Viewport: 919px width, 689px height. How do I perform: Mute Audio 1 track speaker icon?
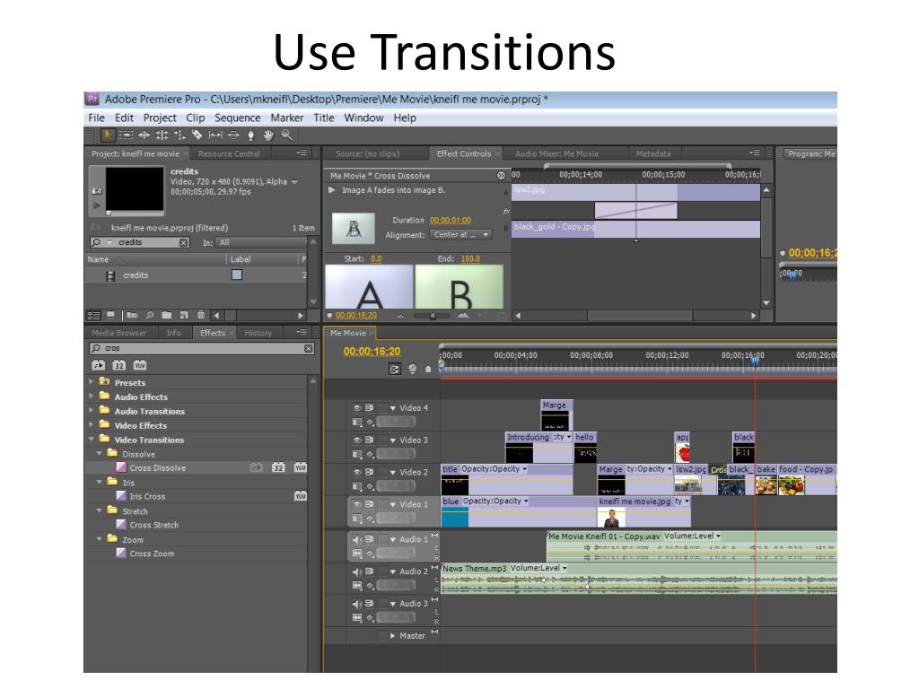(357, 539)
